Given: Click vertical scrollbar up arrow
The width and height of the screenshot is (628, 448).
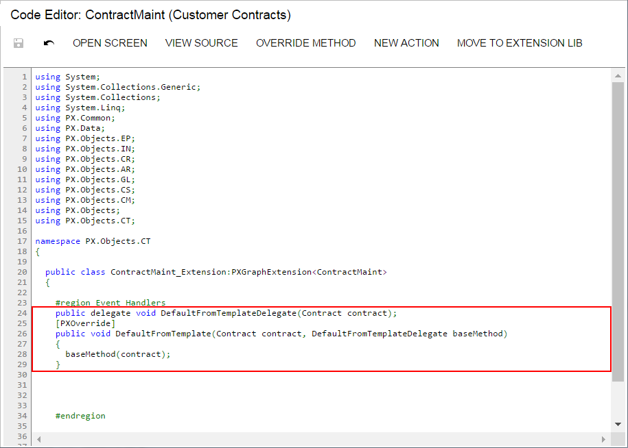Looking at the screenshot, I should [618, 76].
